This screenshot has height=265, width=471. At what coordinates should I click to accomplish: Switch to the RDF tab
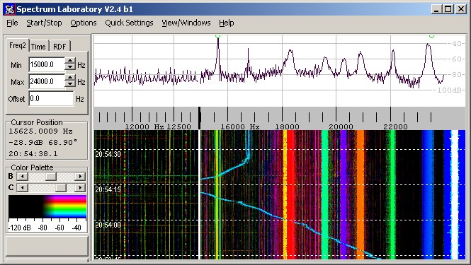click(x=59, y=47)
